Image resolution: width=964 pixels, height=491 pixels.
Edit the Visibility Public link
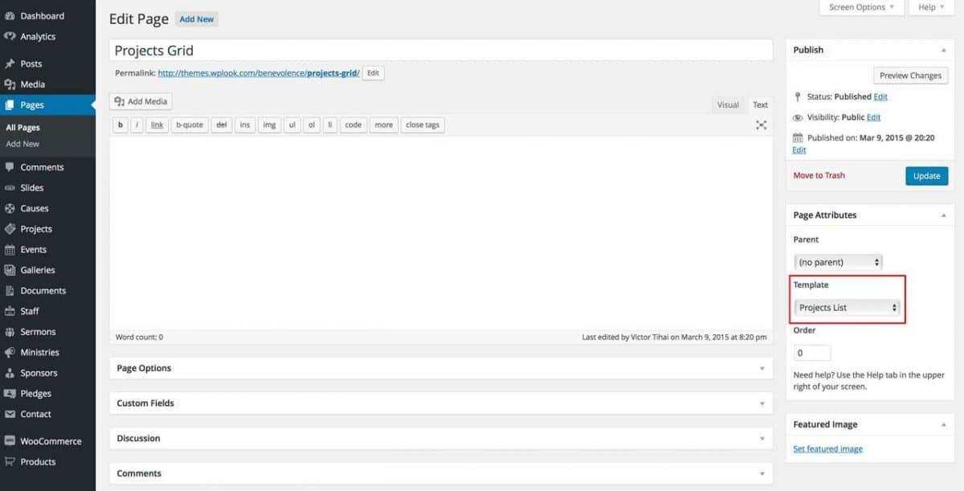[x=873, y=117]
